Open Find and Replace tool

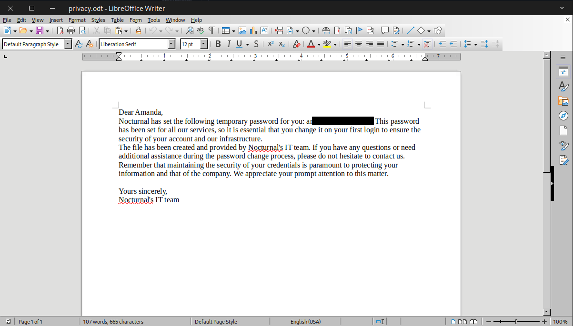pos(190,31)
